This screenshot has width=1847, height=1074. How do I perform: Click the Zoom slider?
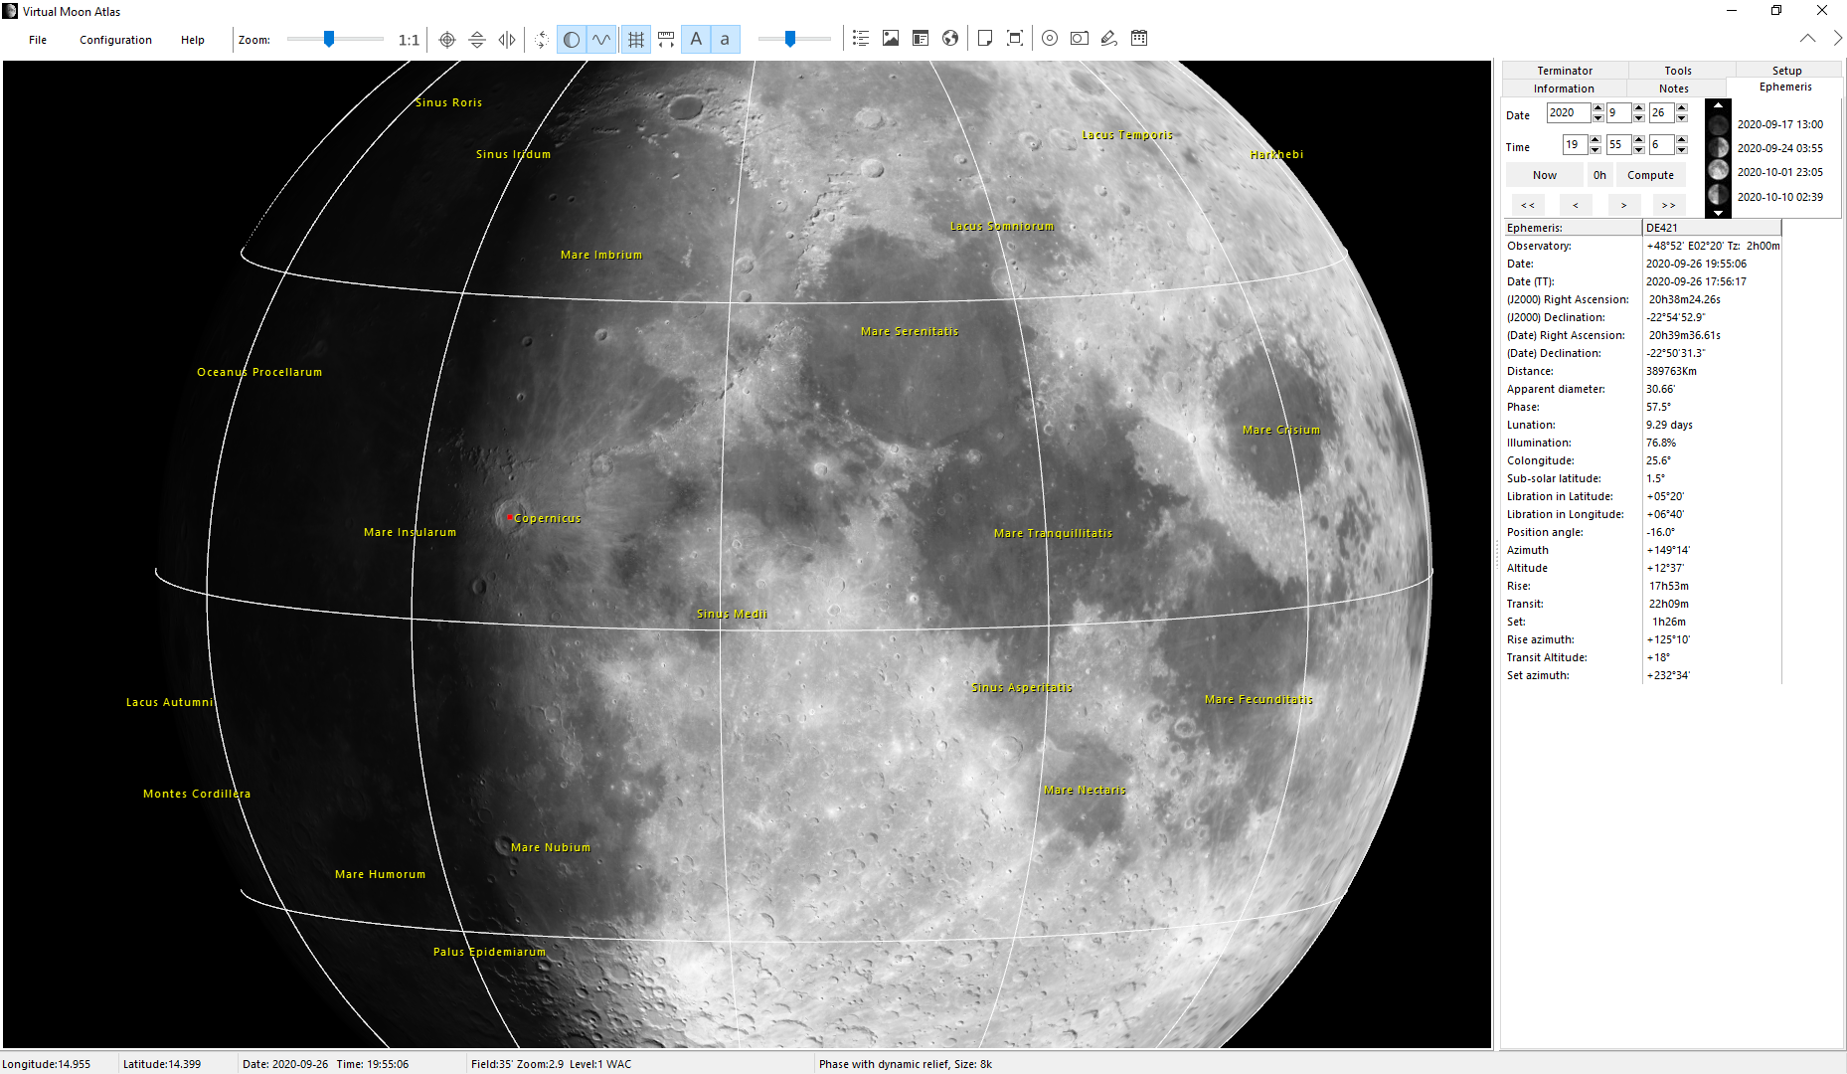pos(335,40)
